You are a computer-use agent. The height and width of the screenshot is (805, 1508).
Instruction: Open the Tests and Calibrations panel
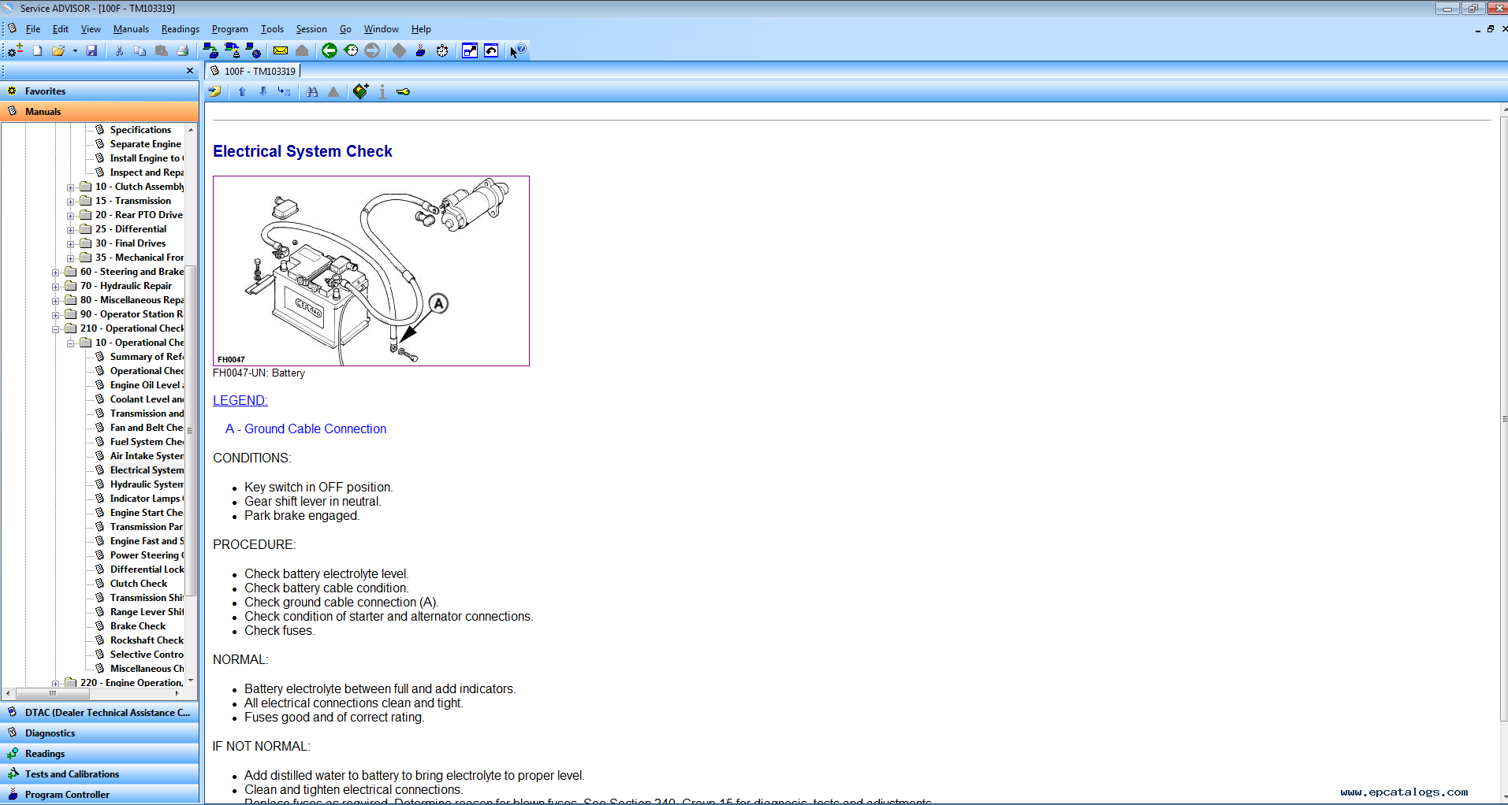click(99, 774)
